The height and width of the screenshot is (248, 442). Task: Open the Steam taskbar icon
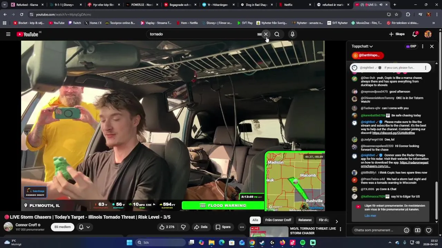point(262,242)
